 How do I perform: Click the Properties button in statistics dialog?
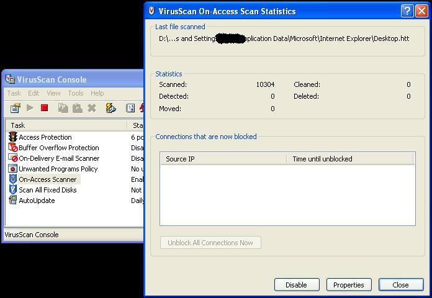[x=349, y=285]
